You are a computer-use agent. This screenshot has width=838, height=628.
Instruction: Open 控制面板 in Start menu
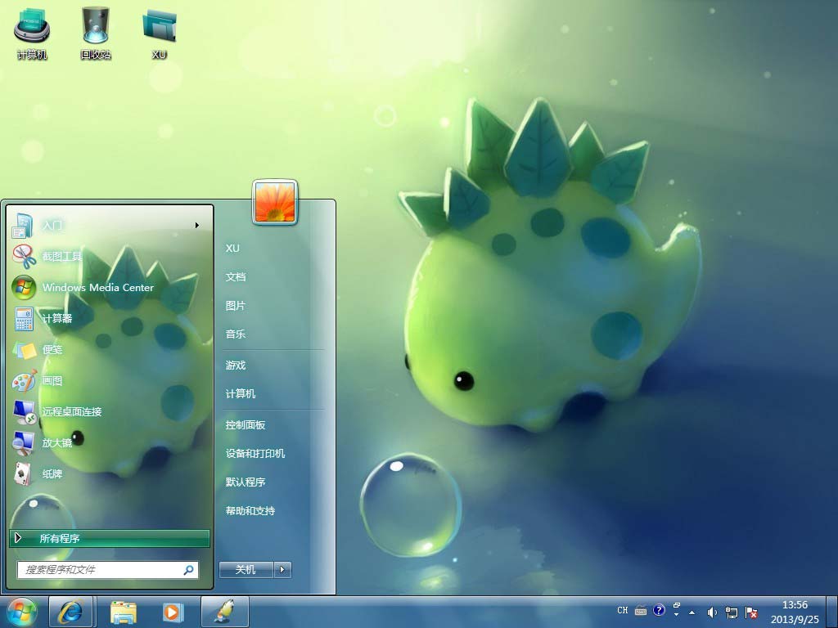point(246,425)
